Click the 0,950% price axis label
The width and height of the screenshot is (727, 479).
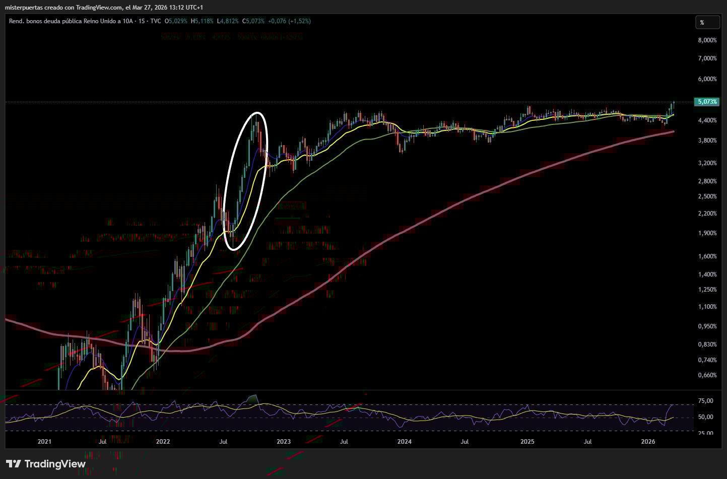(707, 326)
